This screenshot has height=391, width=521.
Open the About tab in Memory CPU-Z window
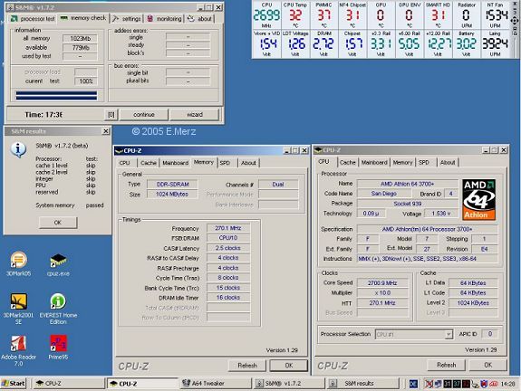[248, 163]
